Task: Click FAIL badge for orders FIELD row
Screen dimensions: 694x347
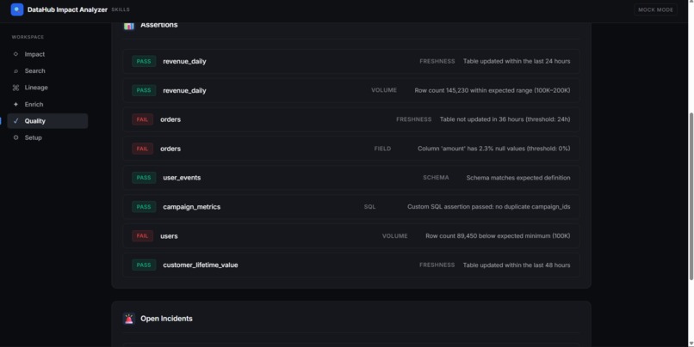Action: click(143, 149)
